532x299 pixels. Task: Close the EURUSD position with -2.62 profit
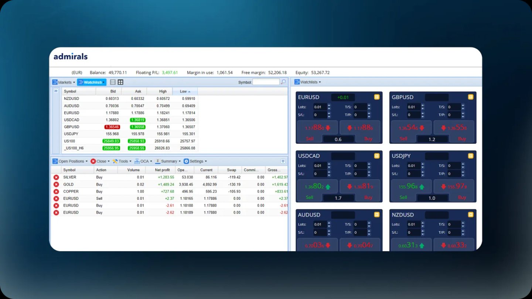tap(56, 212)
